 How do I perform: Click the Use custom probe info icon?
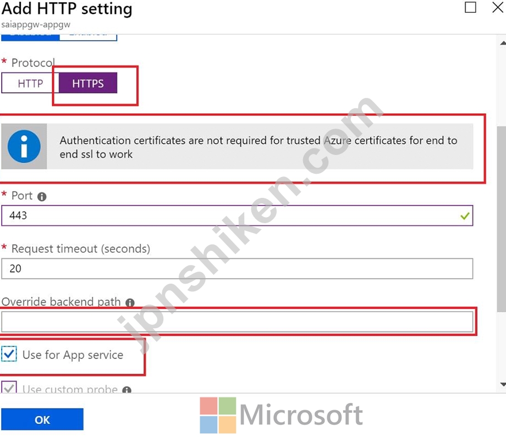coord(127,390)
